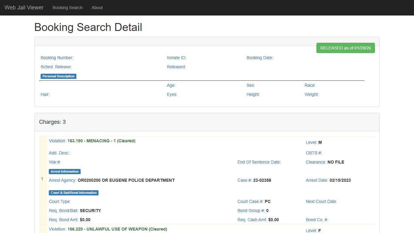Image resolution: width=414 pixels, height=233 pixels.
Task: Select the SECURITY bond/bail value
Action: 90,211
